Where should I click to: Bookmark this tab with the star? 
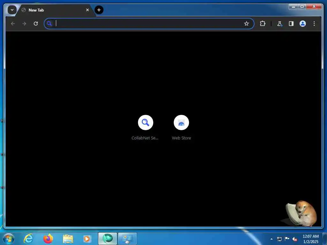[x=247, y=24]
